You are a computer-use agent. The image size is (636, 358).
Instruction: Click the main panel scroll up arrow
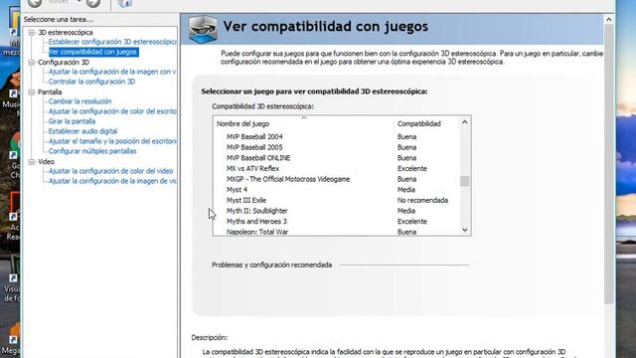(609, 20)
